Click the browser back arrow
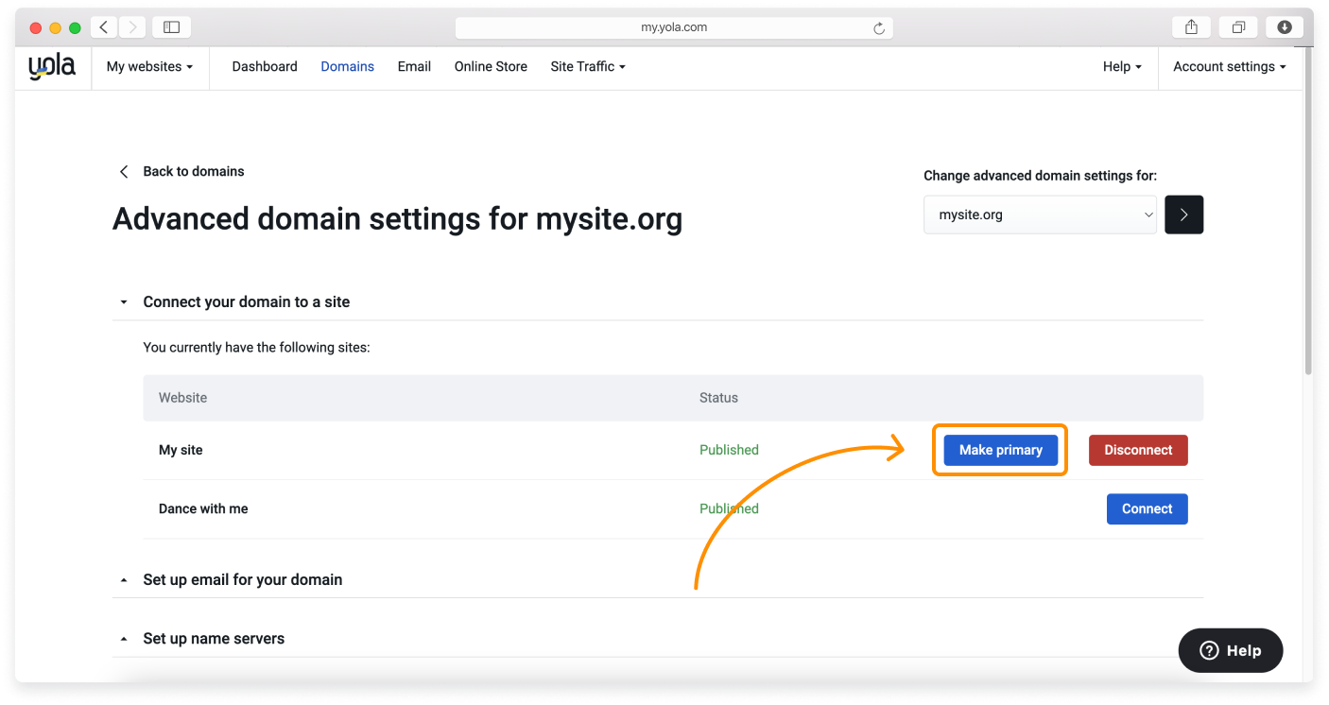 (103, 26)
